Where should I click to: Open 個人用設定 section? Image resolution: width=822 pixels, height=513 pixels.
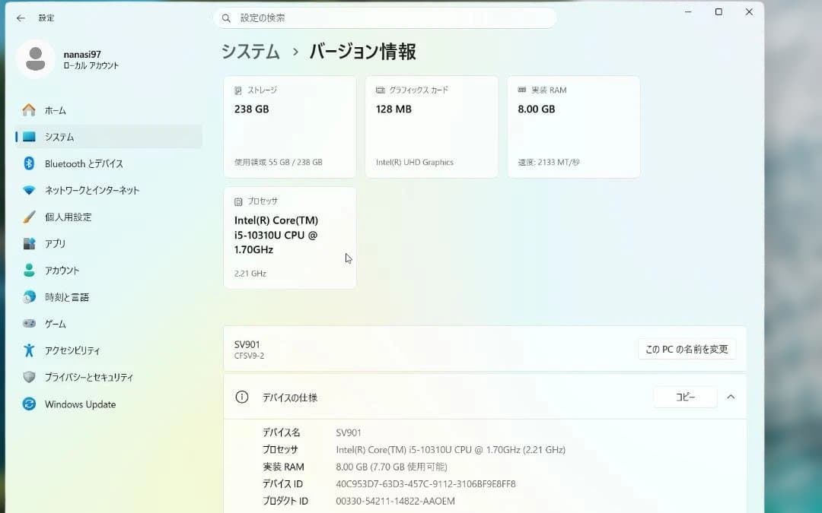(109, 217)
